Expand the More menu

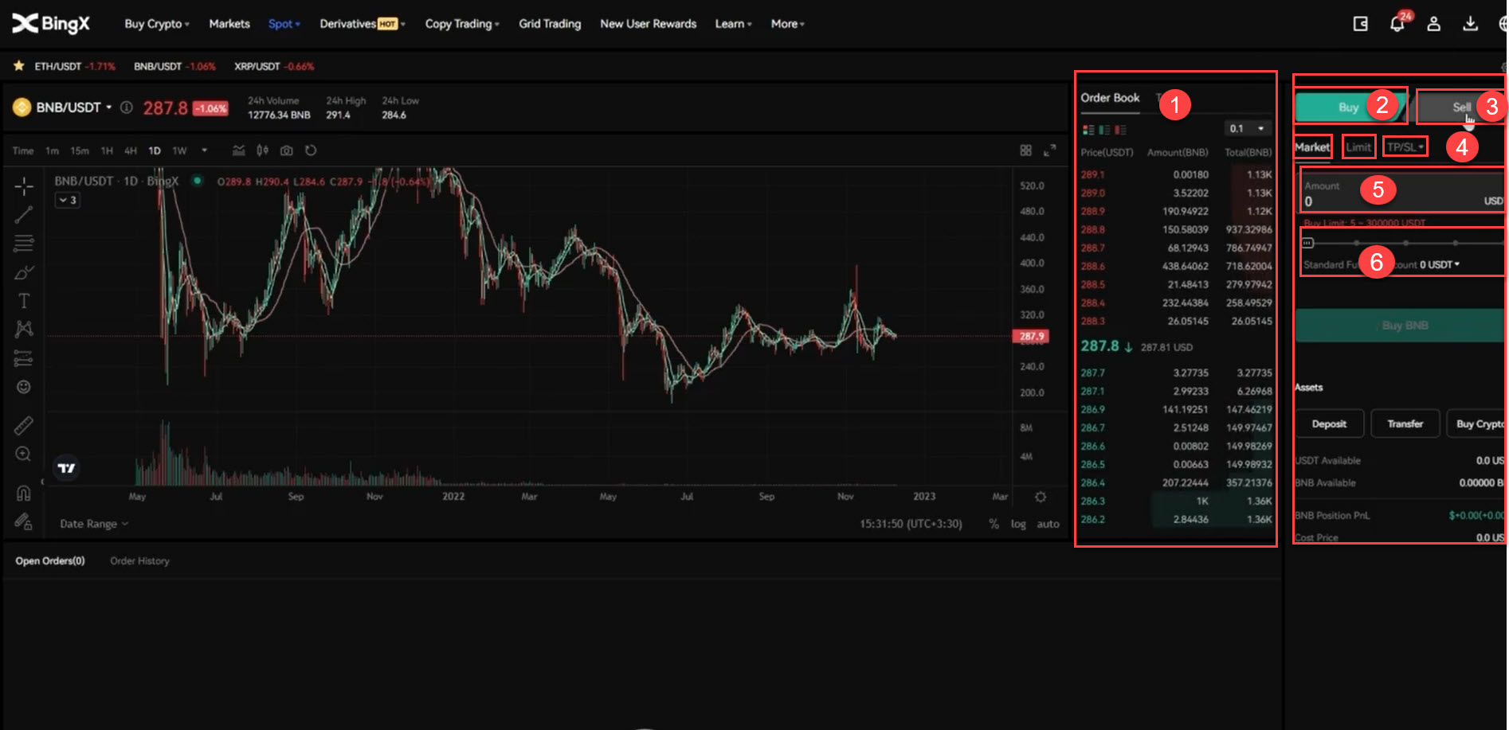788,24
